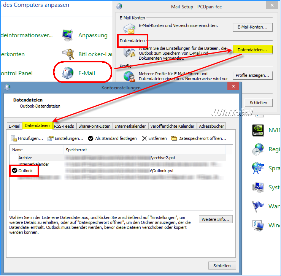Click the E-Mail-Konten... button
Image resolution: width=281 pixels, height=276 pixels.
click(x=253, y=27)
